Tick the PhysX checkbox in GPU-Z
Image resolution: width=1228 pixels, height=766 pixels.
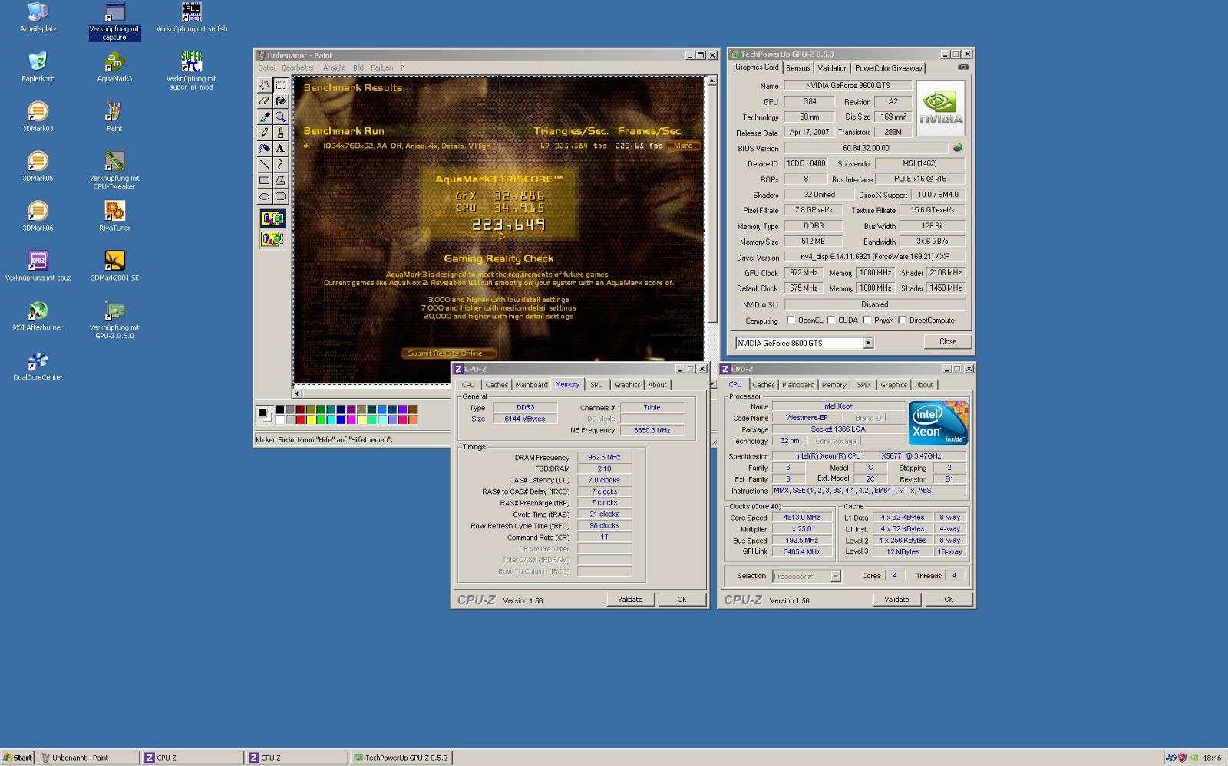tap(867, 321)
